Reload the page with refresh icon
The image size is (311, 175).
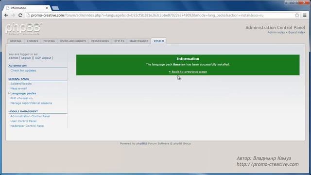[x=20, y=15]
